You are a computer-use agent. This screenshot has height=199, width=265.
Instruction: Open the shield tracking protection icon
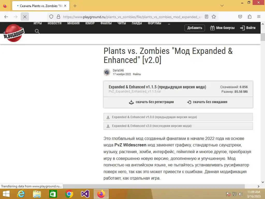tap(51, 17)
